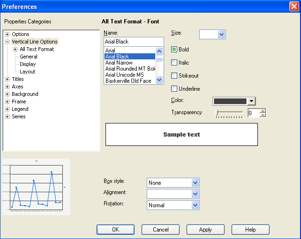Open the Color picker swatch
301x239 pixels.
click(234, 101)
